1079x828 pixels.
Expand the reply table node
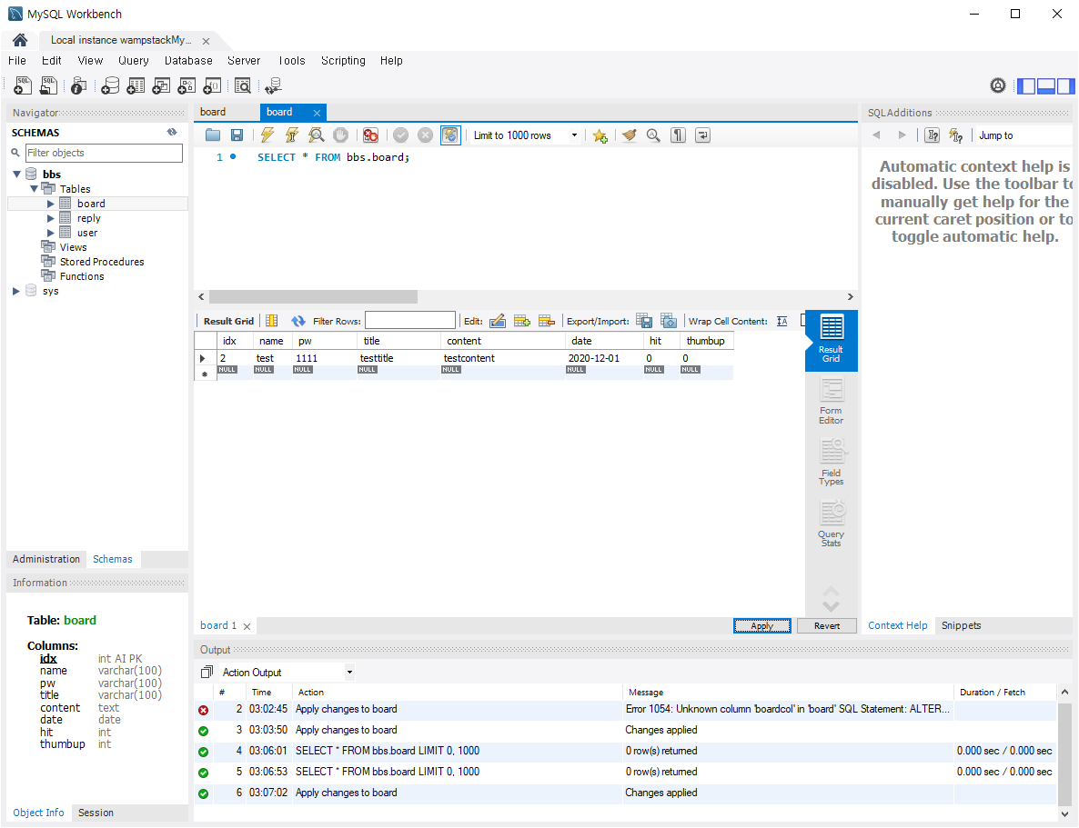coord(50,218)
